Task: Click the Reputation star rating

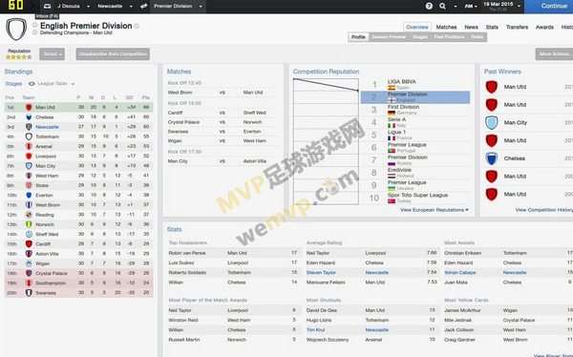Action: point(19,57)
